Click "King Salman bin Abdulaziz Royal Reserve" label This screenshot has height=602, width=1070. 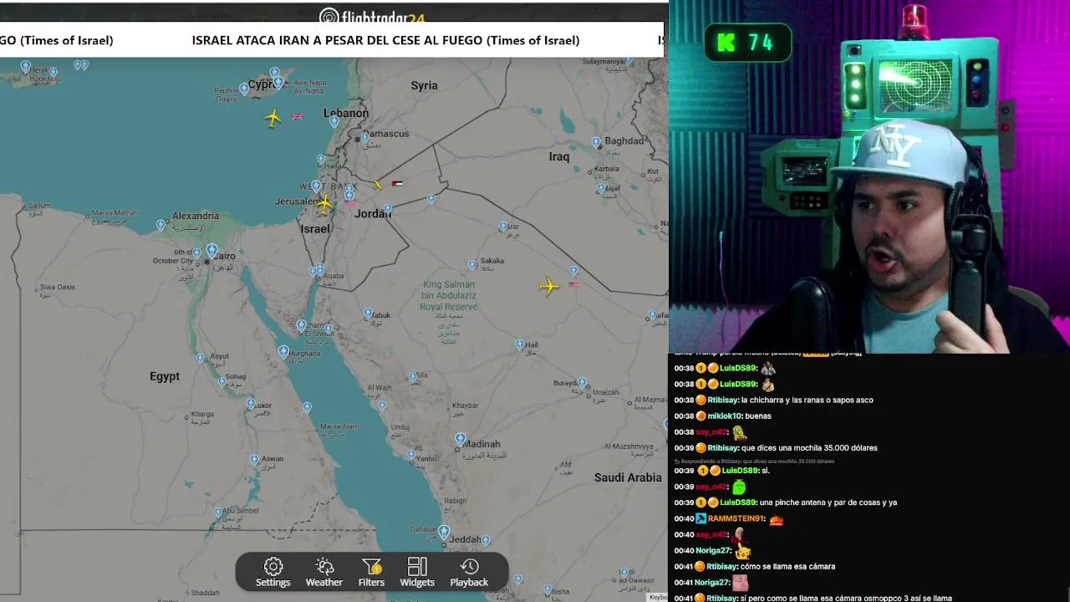(x=449, y=295)
